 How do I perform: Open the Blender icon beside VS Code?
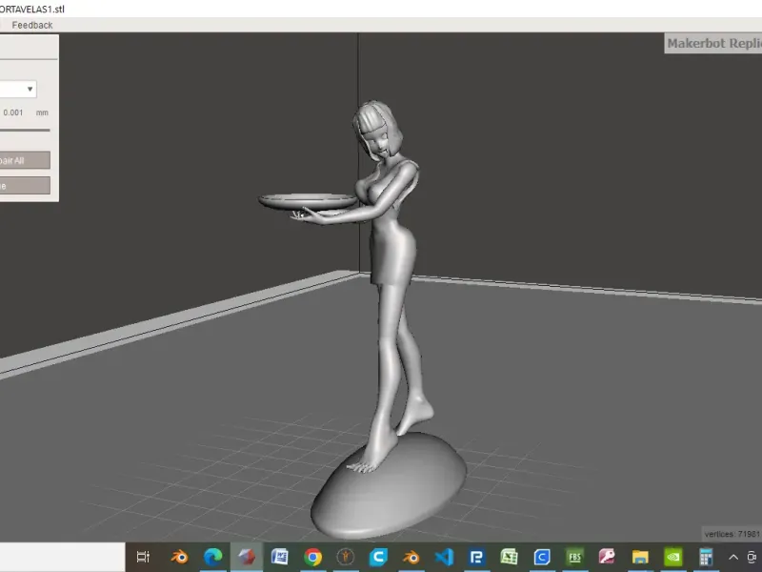[x=411, y=557]
